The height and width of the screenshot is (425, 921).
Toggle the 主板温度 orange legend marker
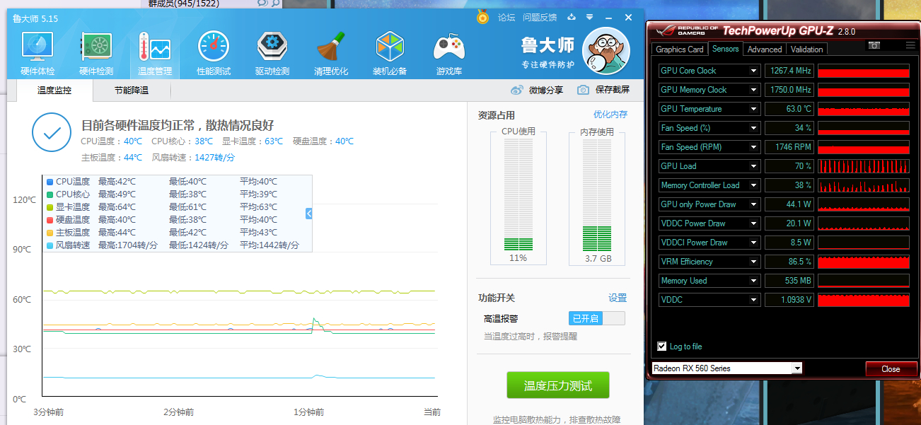pyautogui.click(x=50, y=233)
